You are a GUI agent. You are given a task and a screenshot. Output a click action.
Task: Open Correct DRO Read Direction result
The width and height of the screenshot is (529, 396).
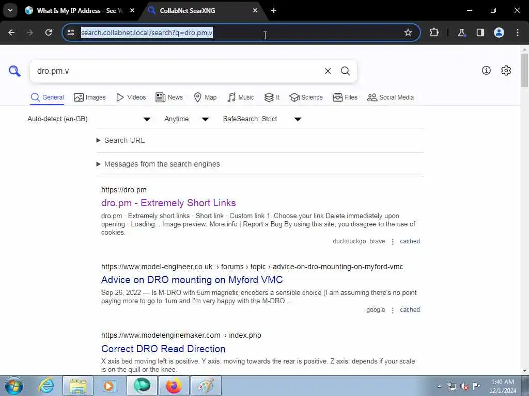click(x=163, y=349)
